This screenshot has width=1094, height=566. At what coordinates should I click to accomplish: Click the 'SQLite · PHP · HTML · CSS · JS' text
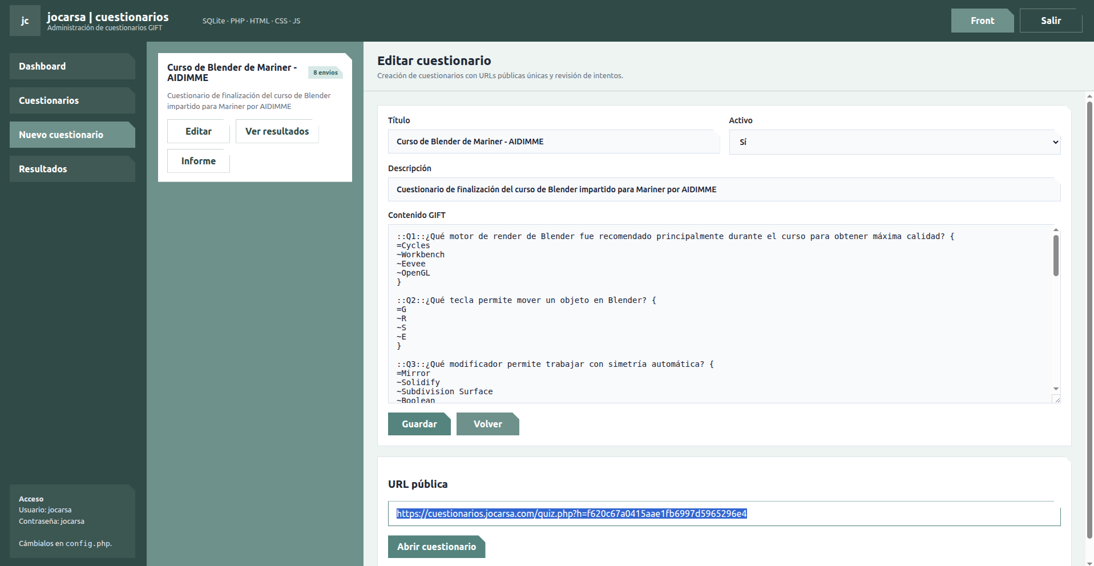point(251,21)
